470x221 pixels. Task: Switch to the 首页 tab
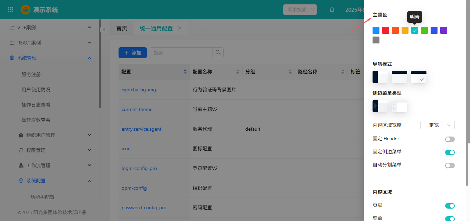pos(122,28)
